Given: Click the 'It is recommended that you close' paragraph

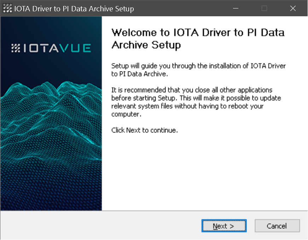Looking at the screenshot, I should [196, 102].
